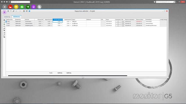Open comment button on the Dokumentation row
Viewport: 186px width, 104px height.
click(118, 24)
